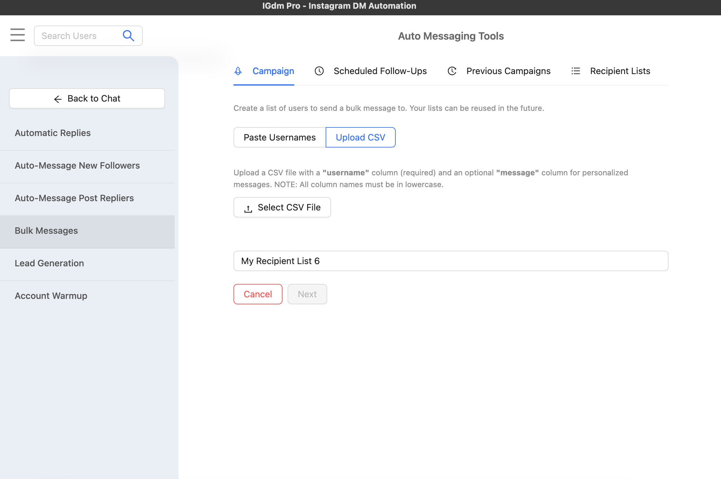
Task: Click the upload icon inside Select CSV File
Action: point(248,208)
